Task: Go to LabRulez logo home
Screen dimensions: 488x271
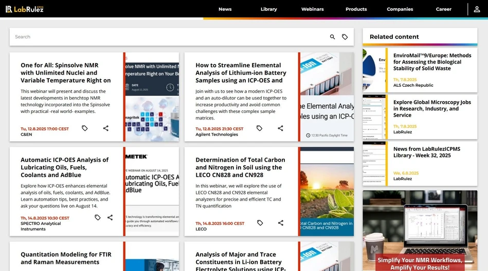Action: [25, 9]
